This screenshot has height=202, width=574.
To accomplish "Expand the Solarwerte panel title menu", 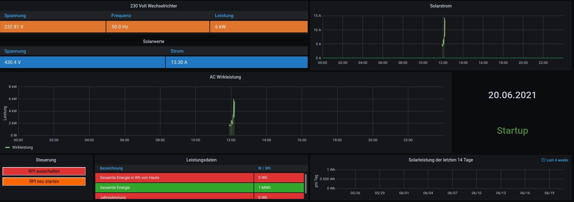I will 154,41.
